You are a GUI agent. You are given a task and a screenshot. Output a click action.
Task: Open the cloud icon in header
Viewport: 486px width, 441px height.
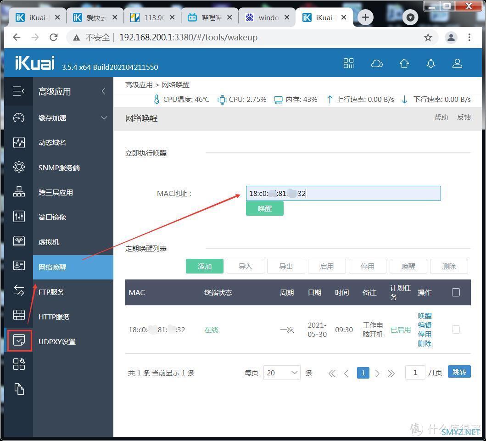point(377,64)
